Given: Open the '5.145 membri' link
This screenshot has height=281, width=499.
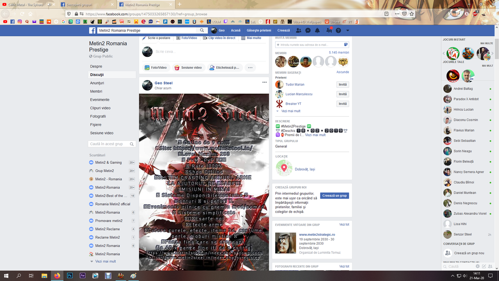Looking at the screenshot, I should [339, 52].
